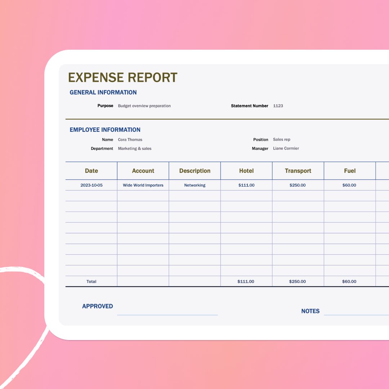Click the Position value Sales rep
The height and width of the screenshot is (389, 389).
[x=281, y=139]
